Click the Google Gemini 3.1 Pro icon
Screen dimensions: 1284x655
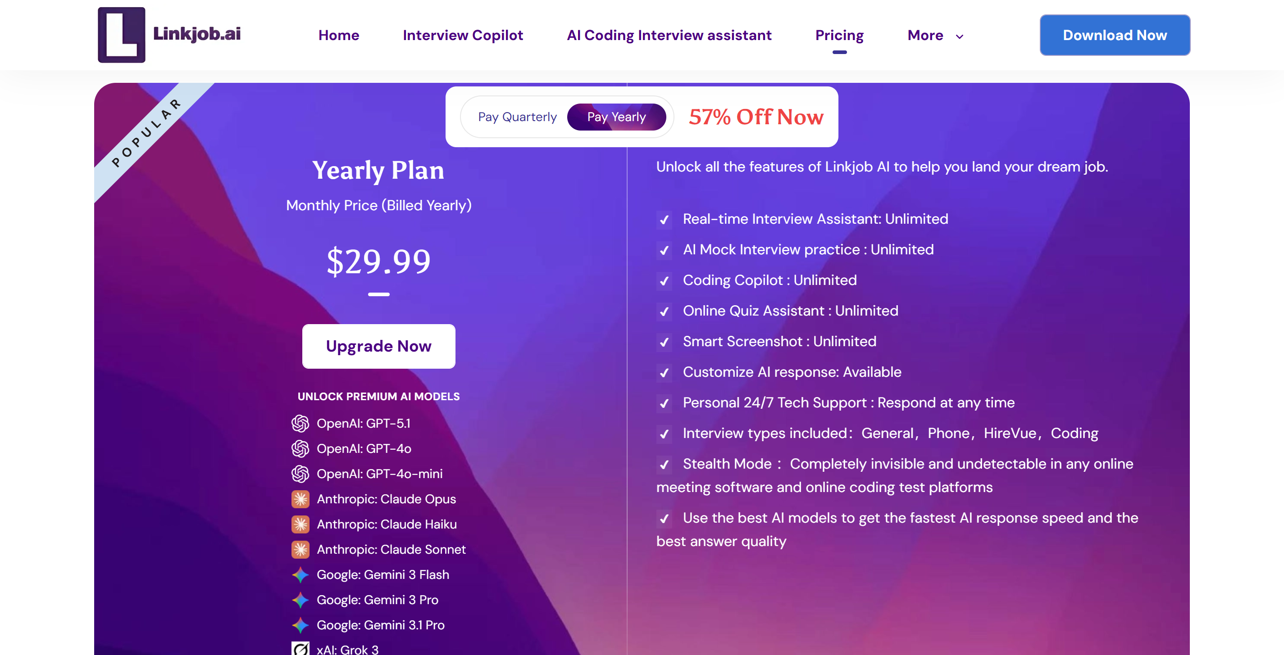coord(300,625)
